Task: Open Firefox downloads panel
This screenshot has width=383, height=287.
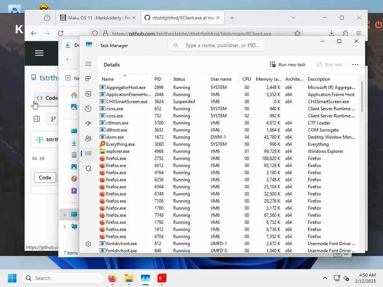Action: click(x=331, y=33)
